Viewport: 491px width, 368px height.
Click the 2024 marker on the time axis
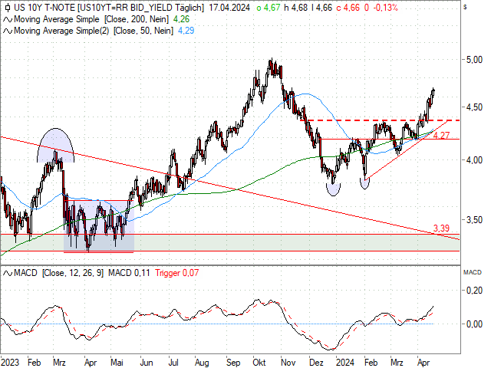(x=344, y=360)
